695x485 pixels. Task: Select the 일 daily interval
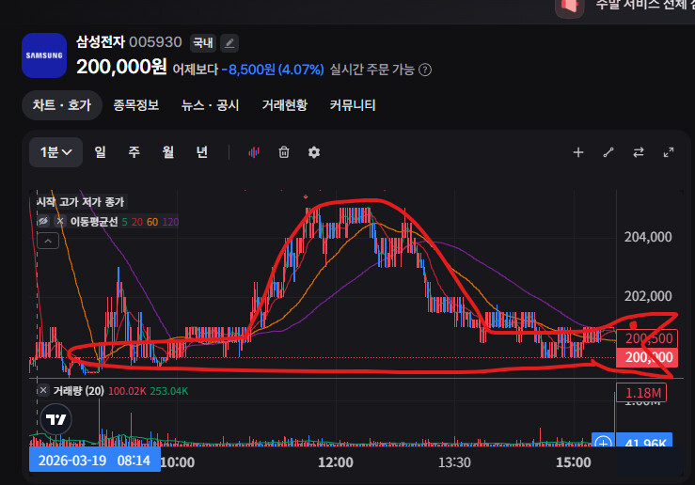click(x=101, y=152)
